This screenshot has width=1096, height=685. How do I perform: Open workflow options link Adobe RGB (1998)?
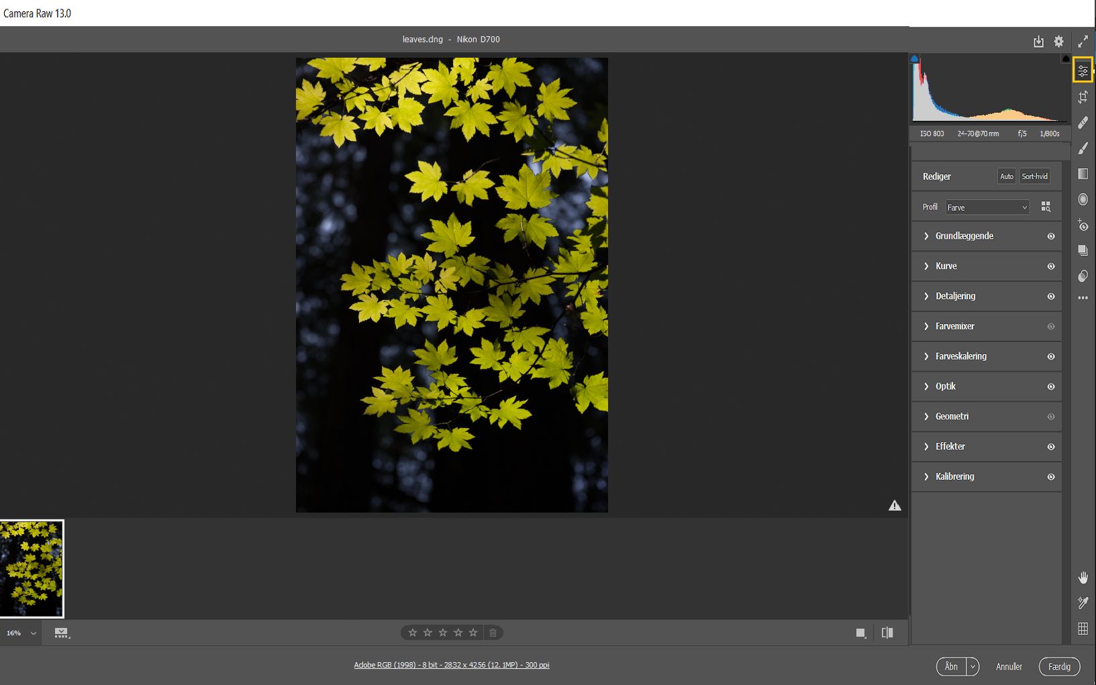click(452, 665)
